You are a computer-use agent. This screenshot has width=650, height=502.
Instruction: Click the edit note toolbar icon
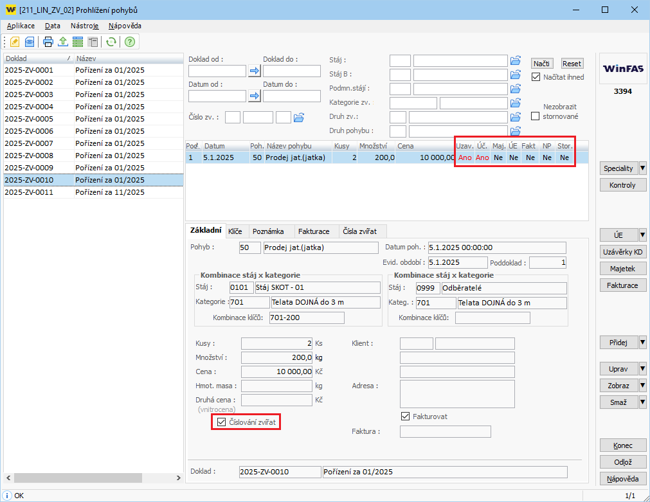pos(14,42)
